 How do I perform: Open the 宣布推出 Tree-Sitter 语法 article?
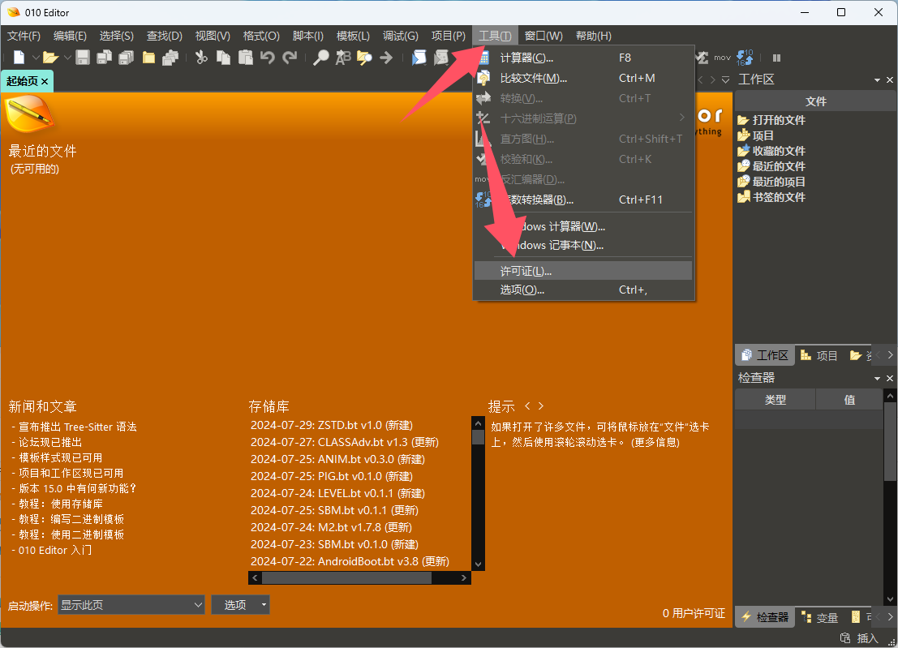(x=77, y=427)
